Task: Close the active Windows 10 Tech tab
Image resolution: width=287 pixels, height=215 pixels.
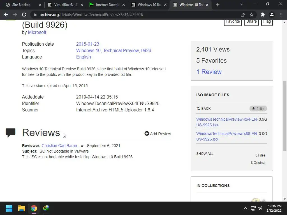Action: pos(207,5)
